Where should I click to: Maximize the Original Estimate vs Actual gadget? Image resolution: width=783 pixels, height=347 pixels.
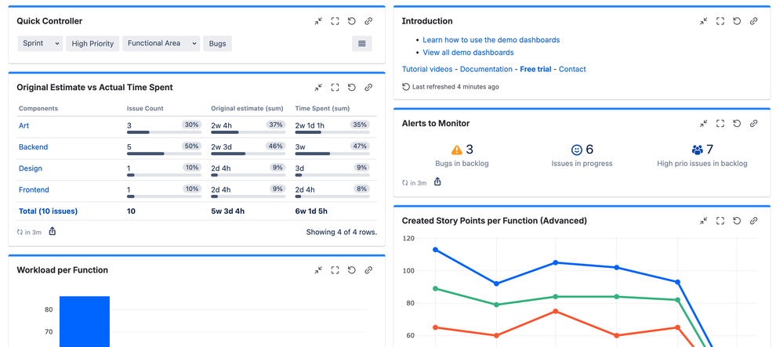pyautogui.click(x=335, y=88)
